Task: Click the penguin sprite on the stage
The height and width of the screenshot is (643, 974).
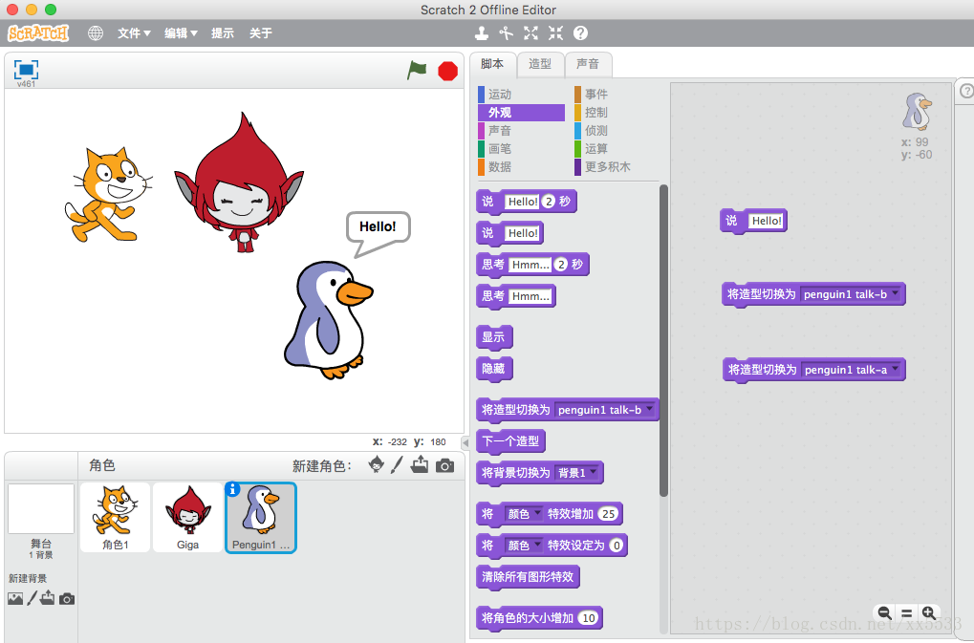Action: pos(327,319)
